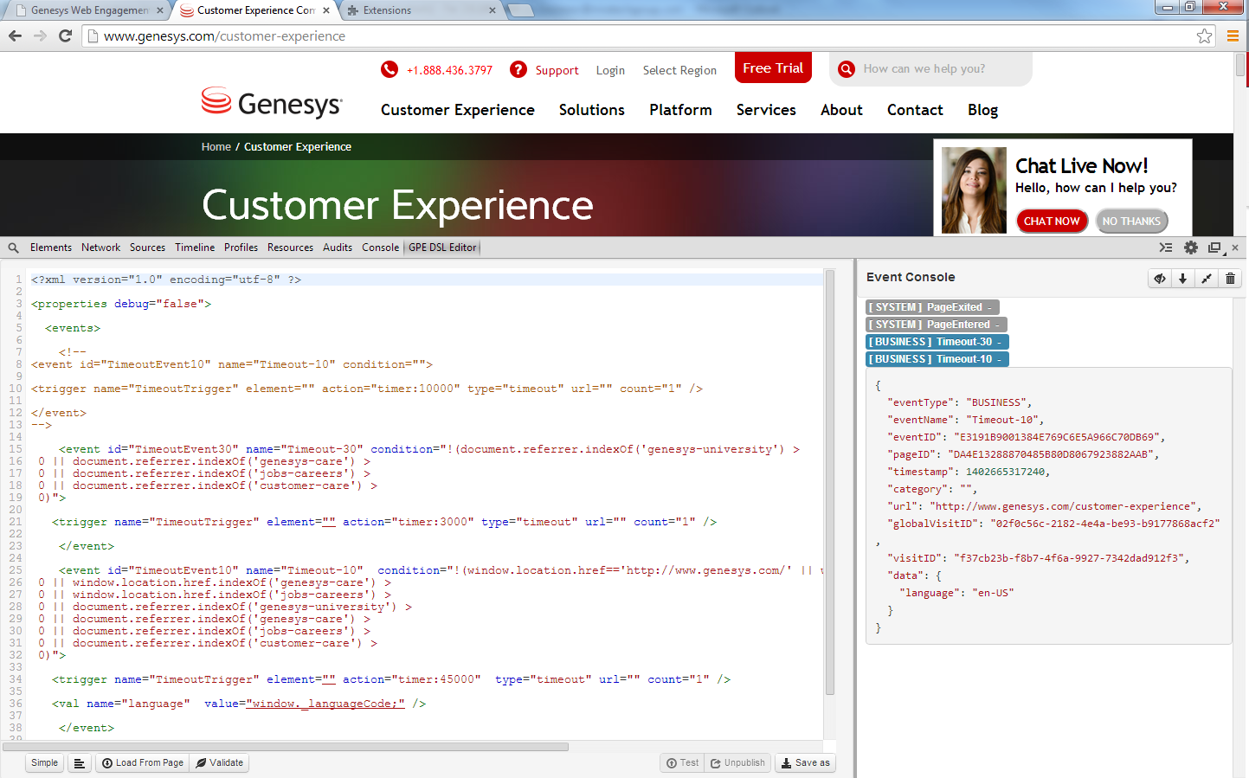Expand the BUSINESS Timeout-30 event entry
1249x778 pixels.
click(937, 342)
